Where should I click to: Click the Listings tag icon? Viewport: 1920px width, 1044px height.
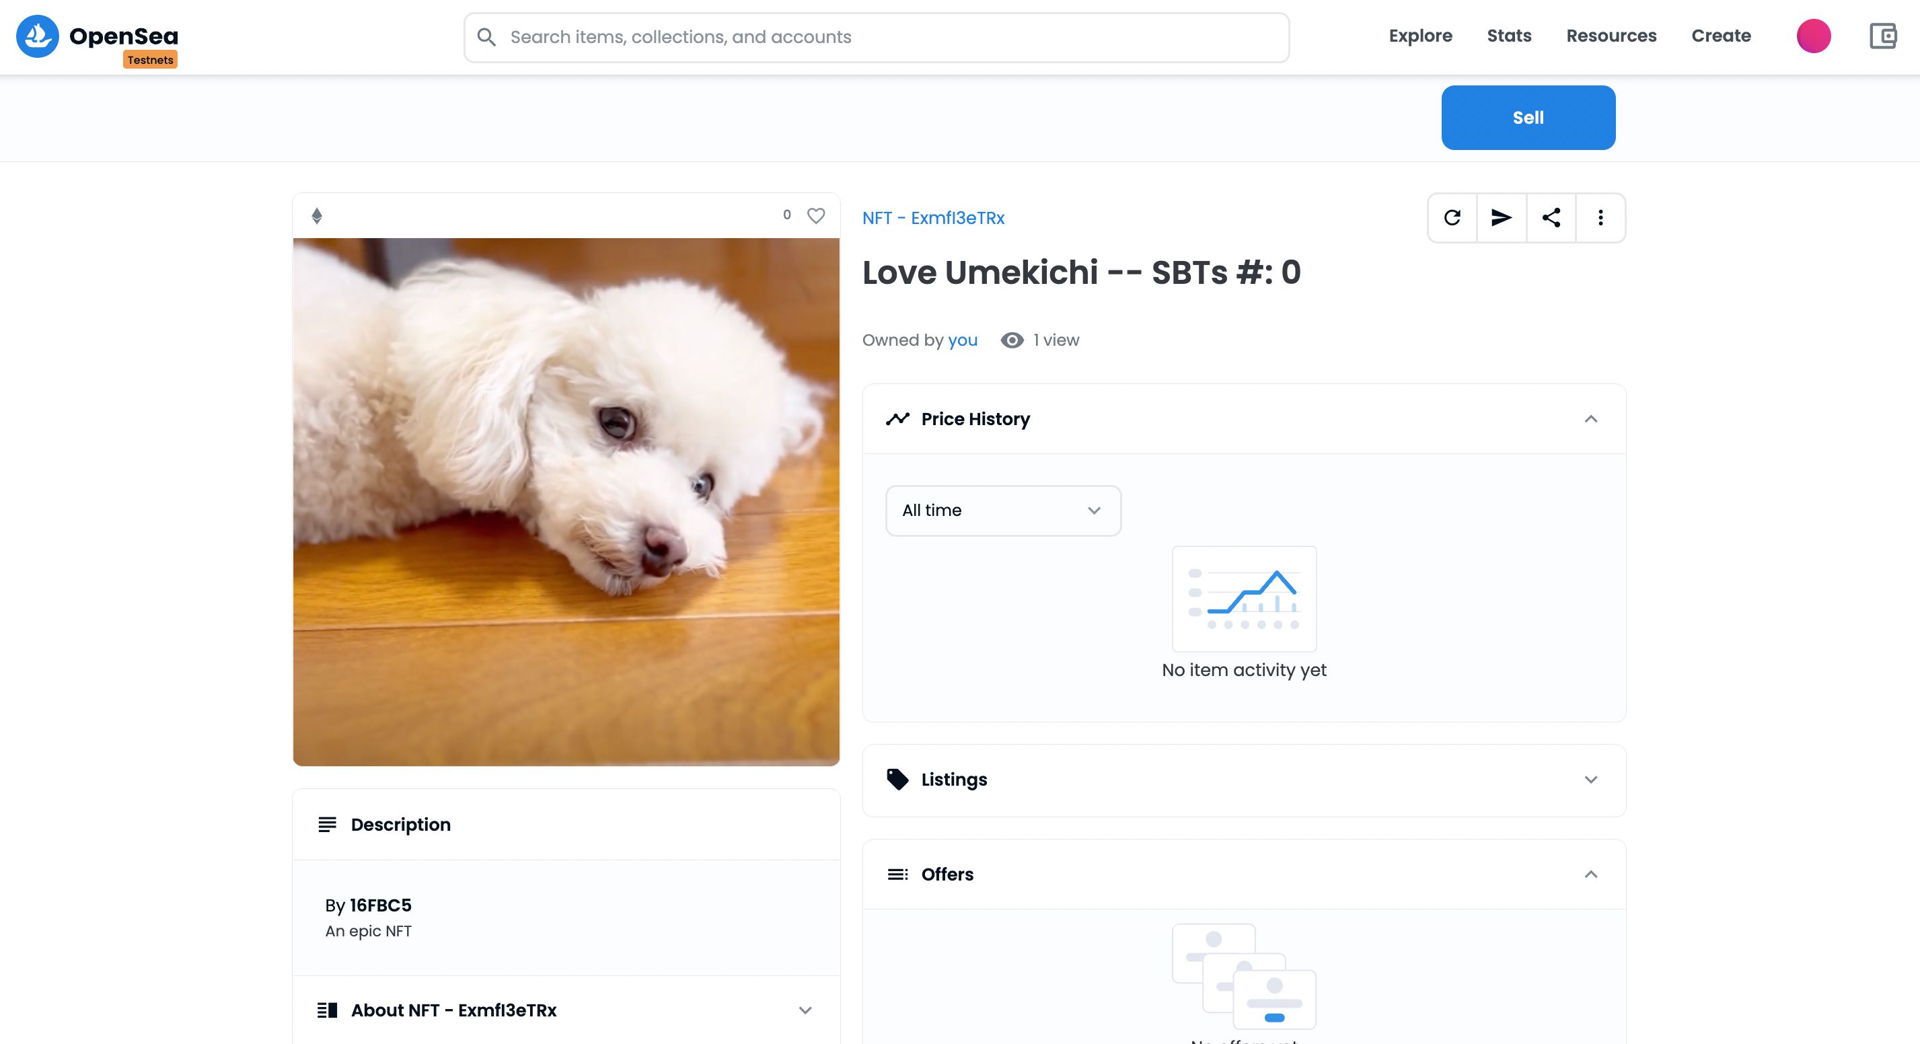[x=897, y=780]
